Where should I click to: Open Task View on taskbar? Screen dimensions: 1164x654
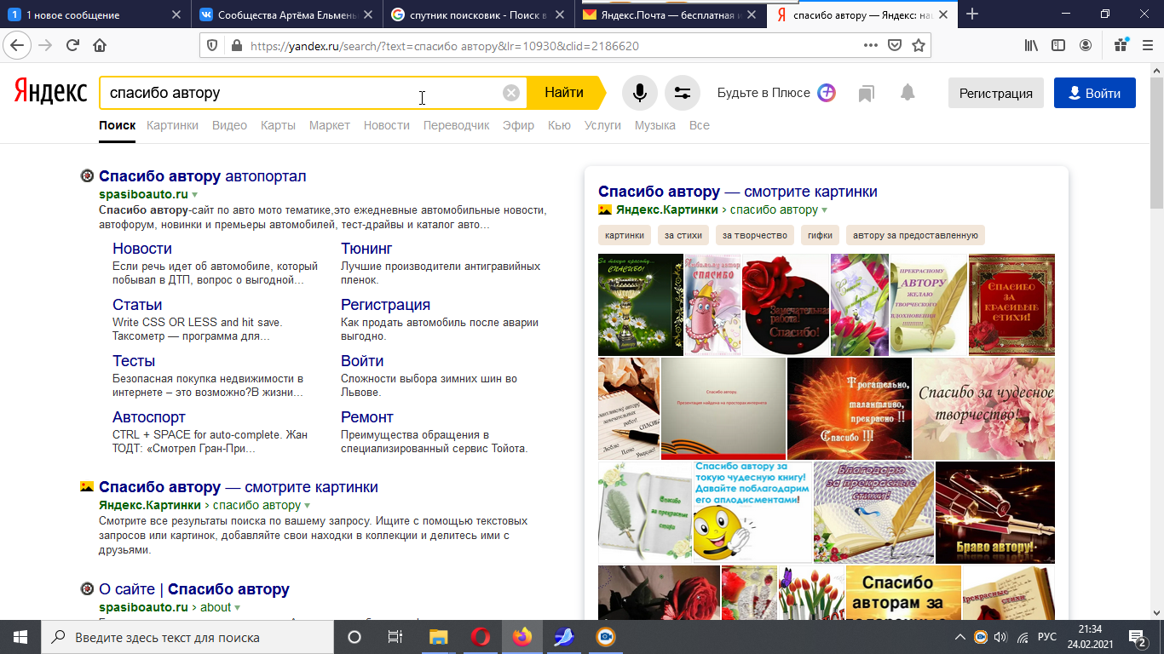pos(395,637)
